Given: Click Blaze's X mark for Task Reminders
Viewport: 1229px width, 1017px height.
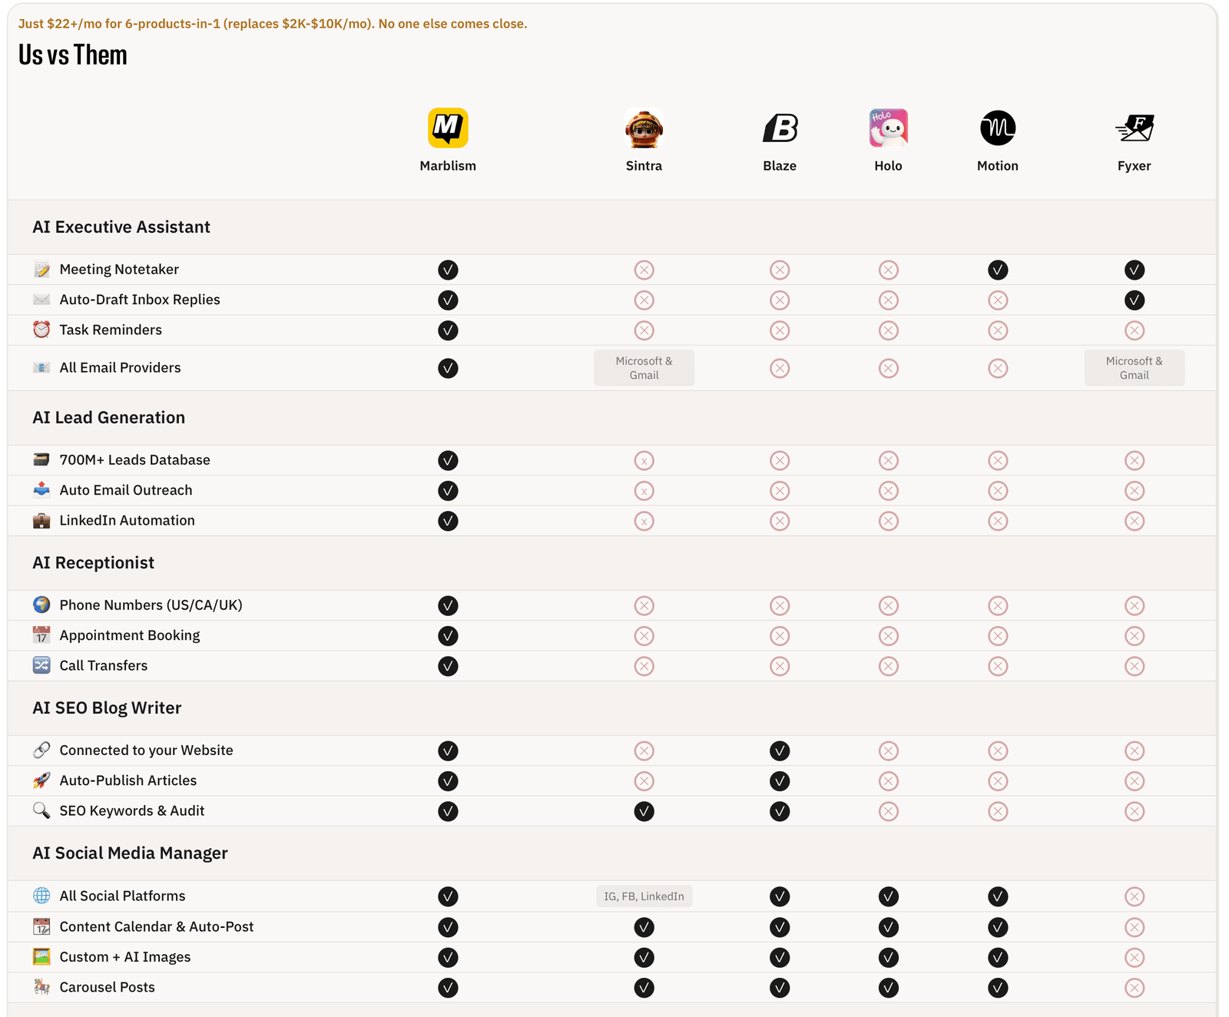Looking at the screenshot, I should 780,330.
